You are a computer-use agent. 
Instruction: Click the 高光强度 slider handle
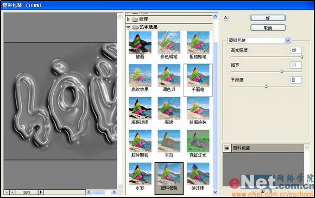302,57
